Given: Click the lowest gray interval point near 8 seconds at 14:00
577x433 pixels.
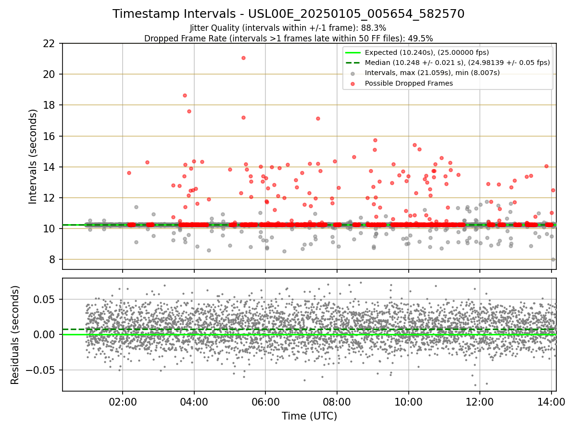Looking at the screenshot, I should (x=553, y=259).
